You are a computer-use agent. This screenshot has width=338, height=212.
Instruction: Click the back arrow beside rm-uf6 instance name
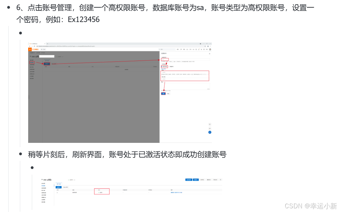coord(30,56)
